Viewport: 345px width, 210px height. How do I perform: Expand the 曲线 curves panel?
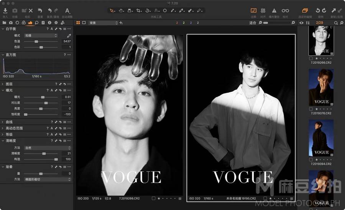pyautogui.click(x=3, y=122)
